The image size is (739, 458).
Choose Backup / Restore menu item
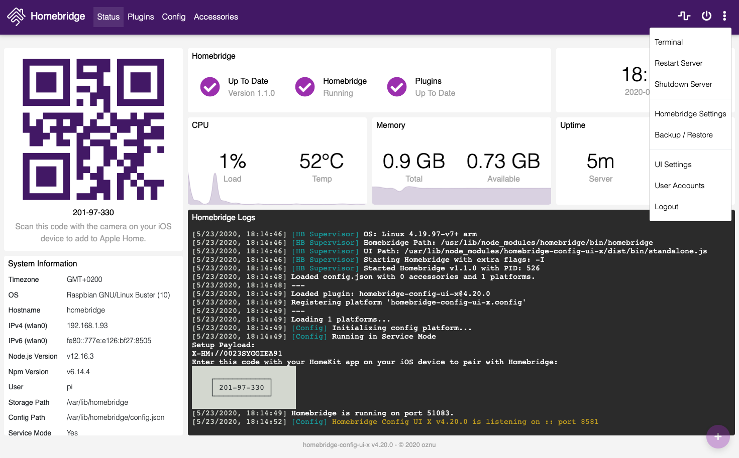[690, 135]
